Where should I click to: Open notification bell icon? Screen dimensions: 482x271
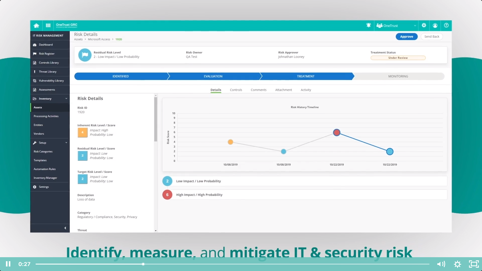point(369,26)
